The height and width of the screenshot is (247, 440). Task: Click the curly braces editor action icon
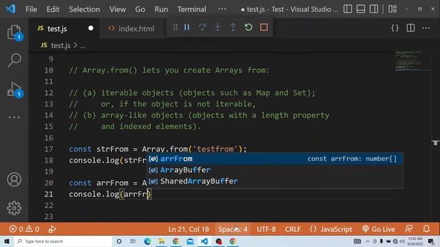click(x=395, y=28)
